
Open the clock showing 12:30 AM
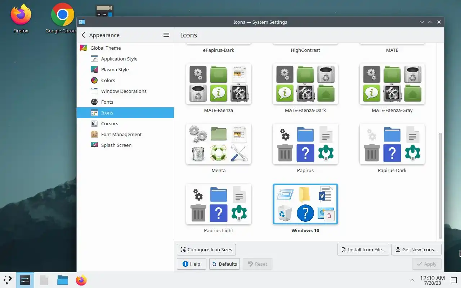(x=432, y=280)
